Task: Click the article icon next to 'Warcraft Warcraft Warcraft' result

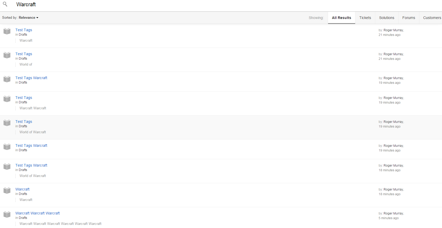Action: [7, 214]
